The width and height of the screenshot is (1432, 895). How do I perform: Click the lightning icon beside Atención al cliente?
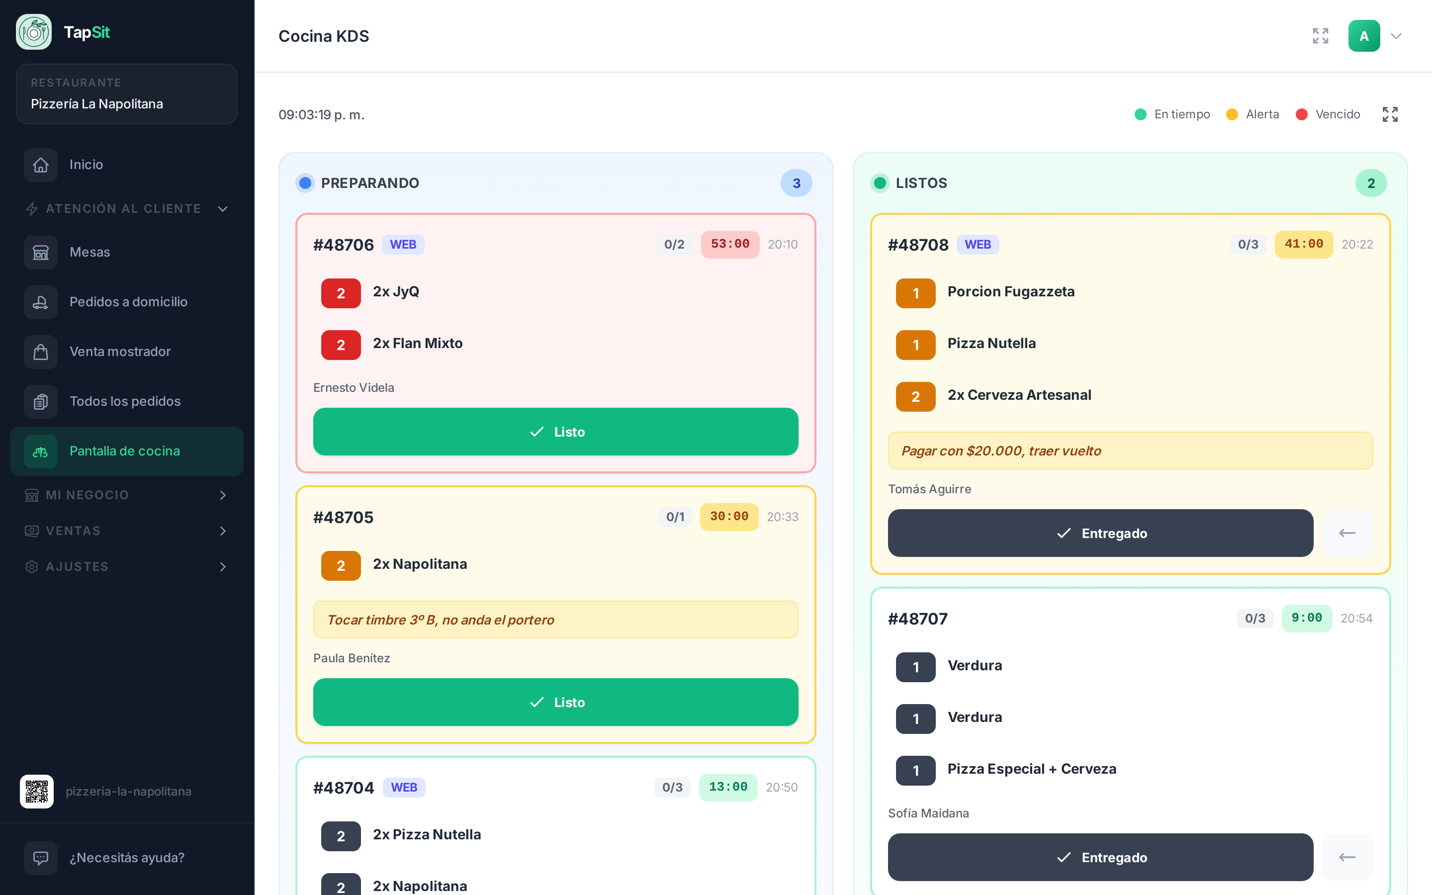[x=32, y=208]
